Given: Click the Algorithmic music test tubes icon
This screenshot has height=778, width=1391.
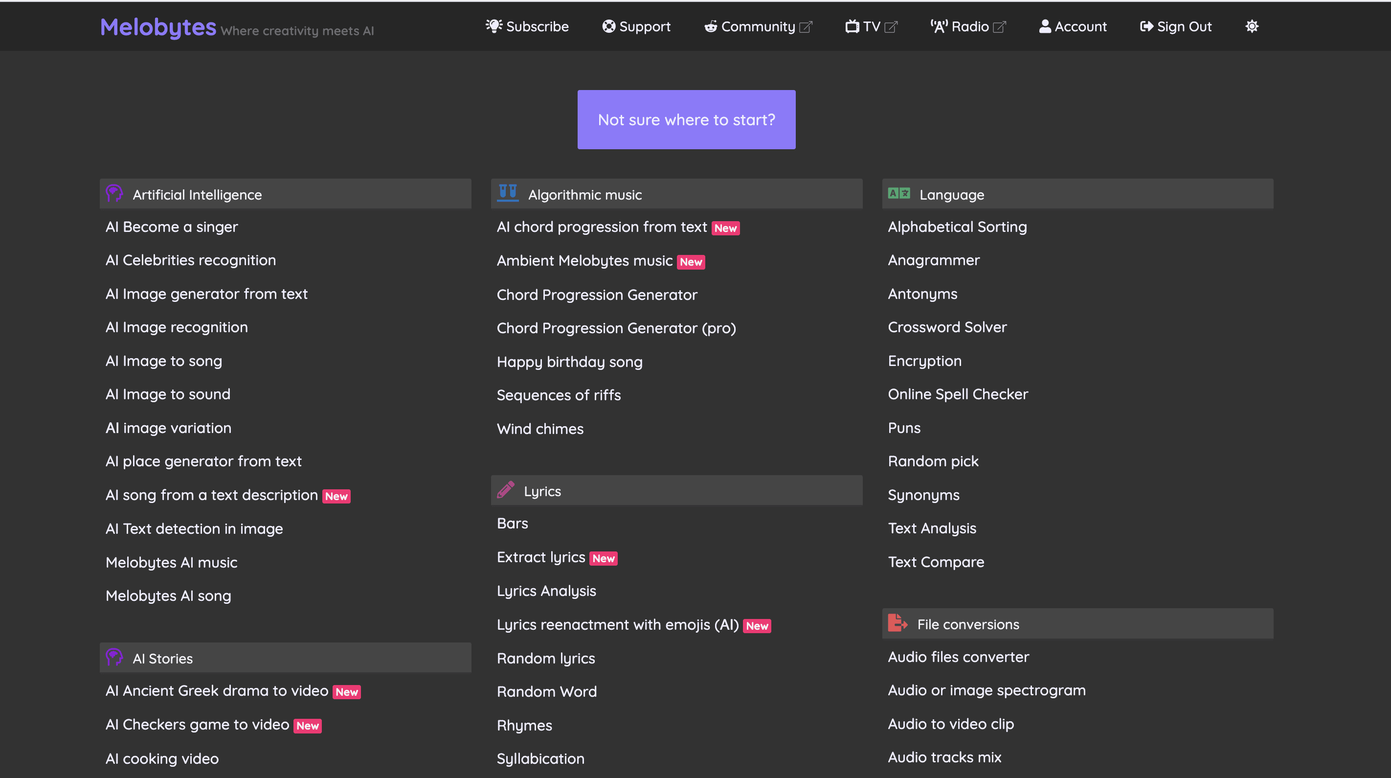Looking at the screenshot, I should (x=507, y=192).
